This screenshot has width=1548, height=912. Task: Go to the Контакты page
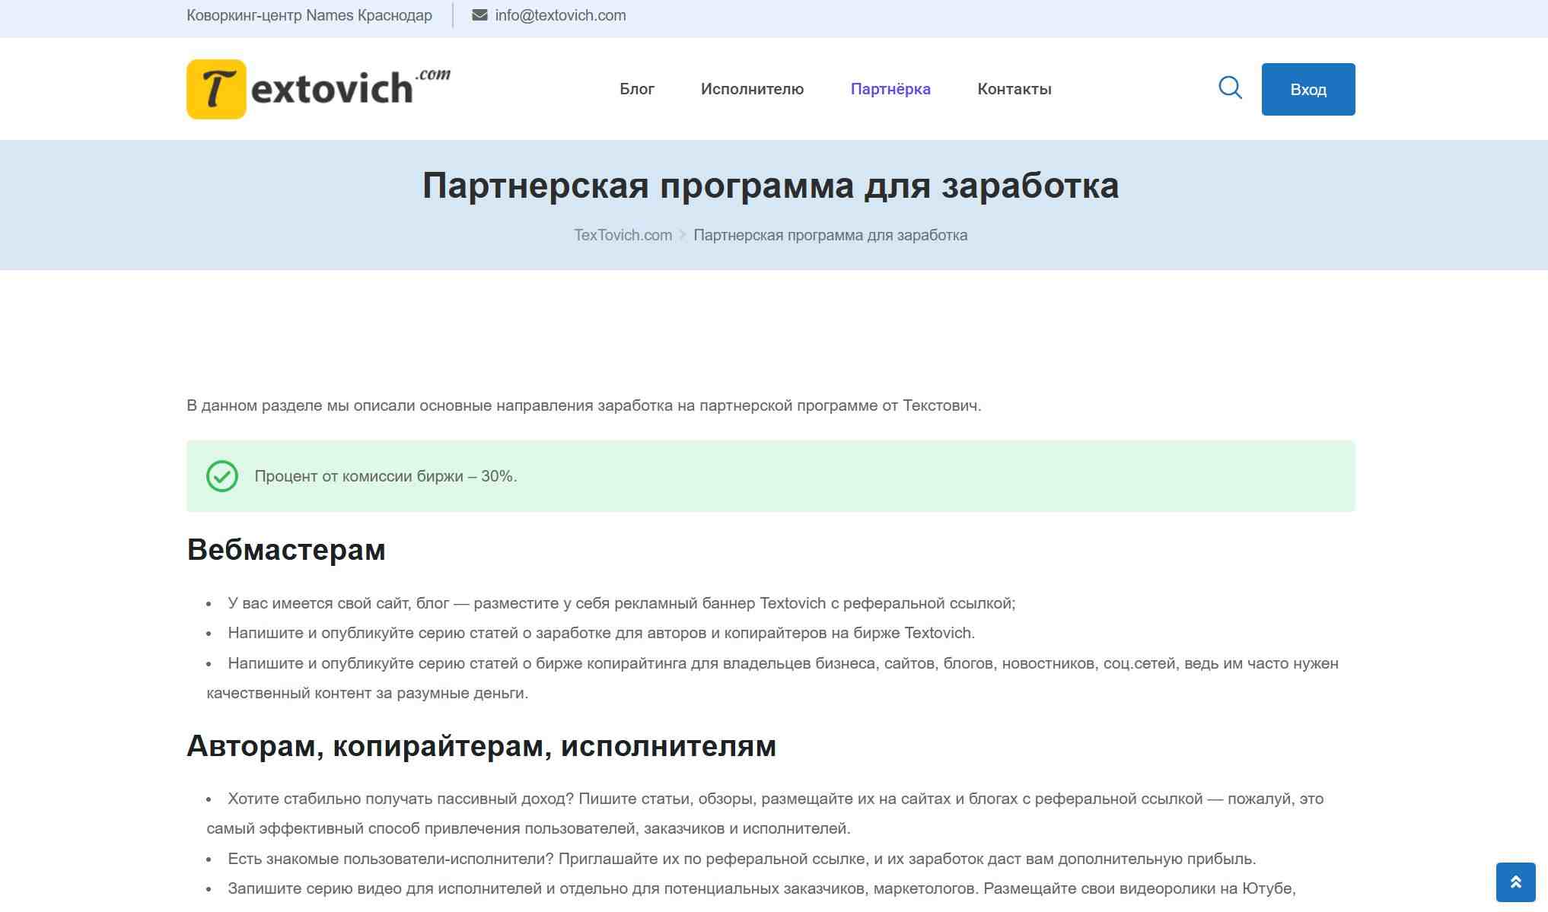(1014, 89)
